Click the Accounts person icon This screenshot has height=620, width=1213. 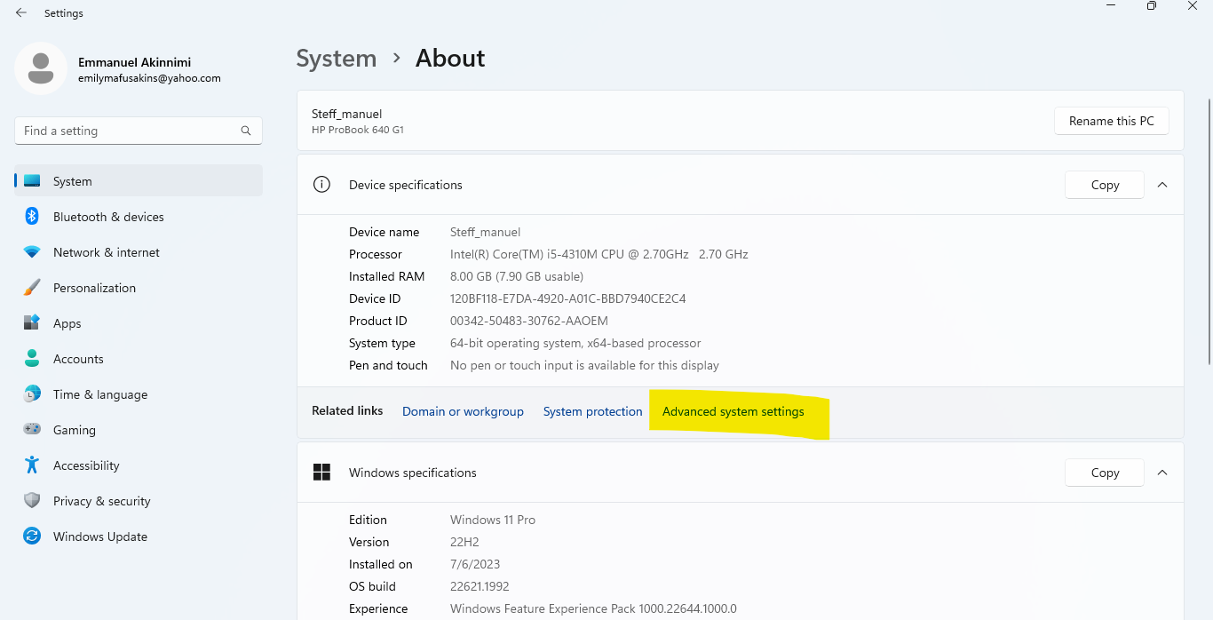(x=32, y=359)
